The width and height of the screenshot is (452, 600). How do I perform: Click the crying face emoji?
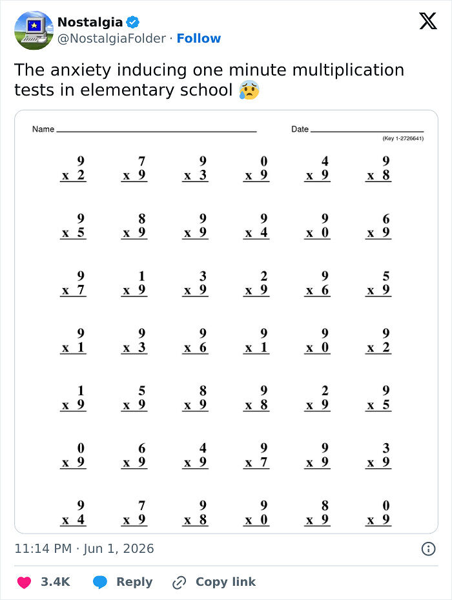pyautogui.click(x=249, y=90)
